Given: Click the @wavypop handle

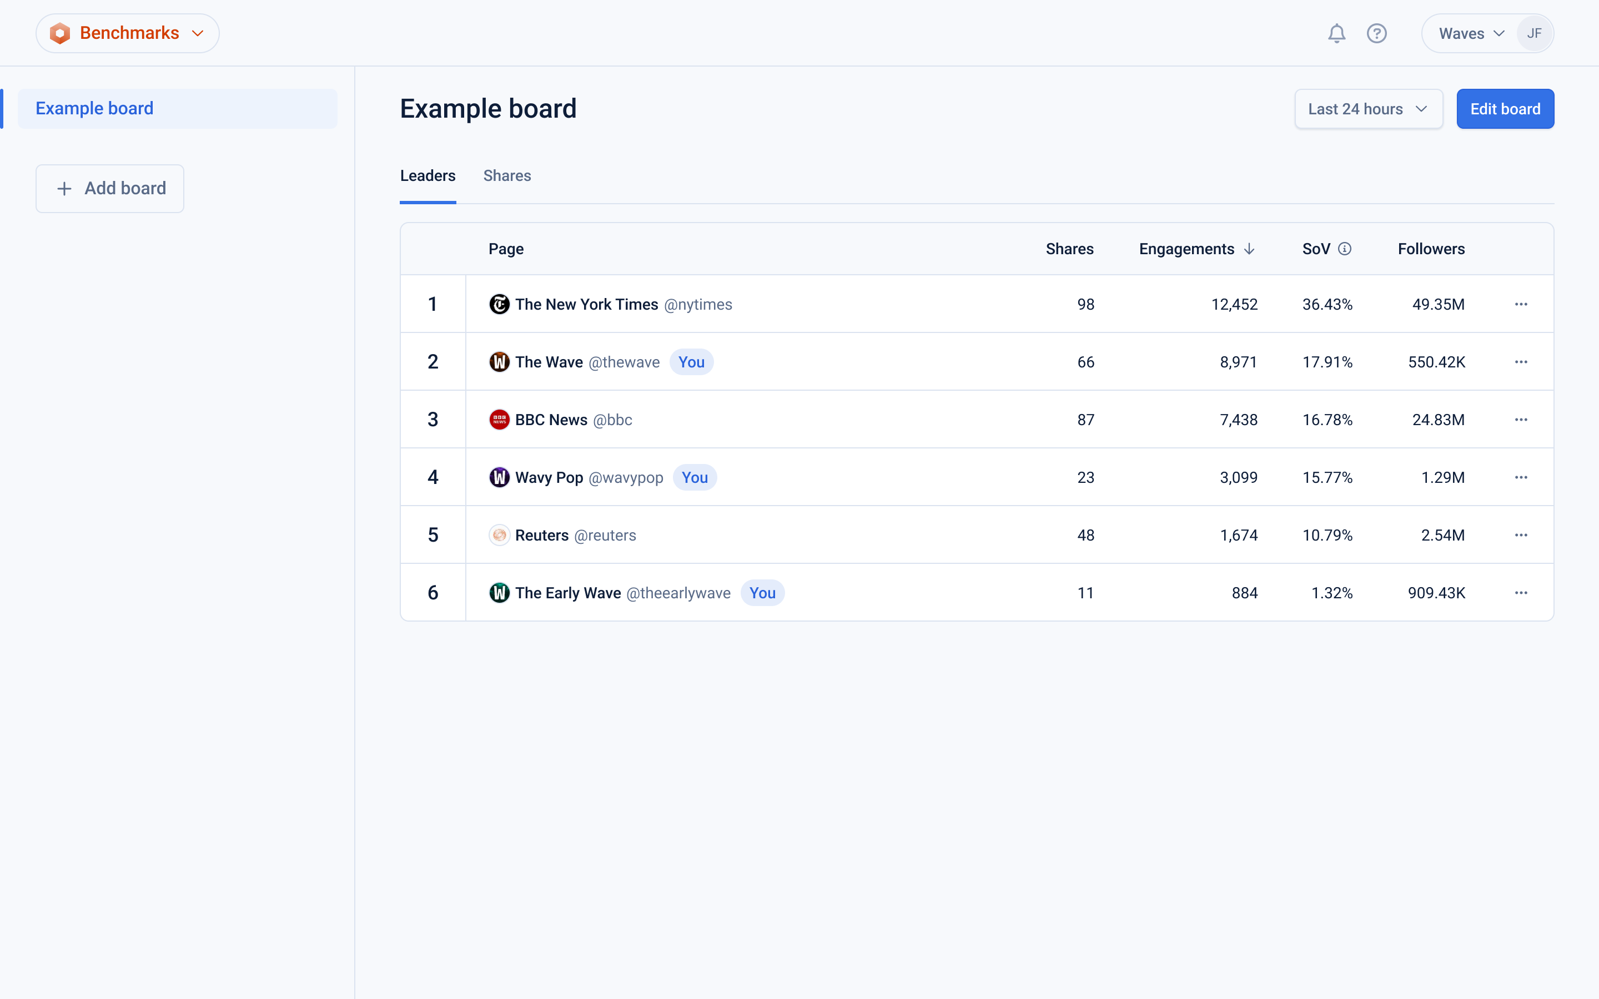Looking at the screenshot, I should tap(626, 478).
